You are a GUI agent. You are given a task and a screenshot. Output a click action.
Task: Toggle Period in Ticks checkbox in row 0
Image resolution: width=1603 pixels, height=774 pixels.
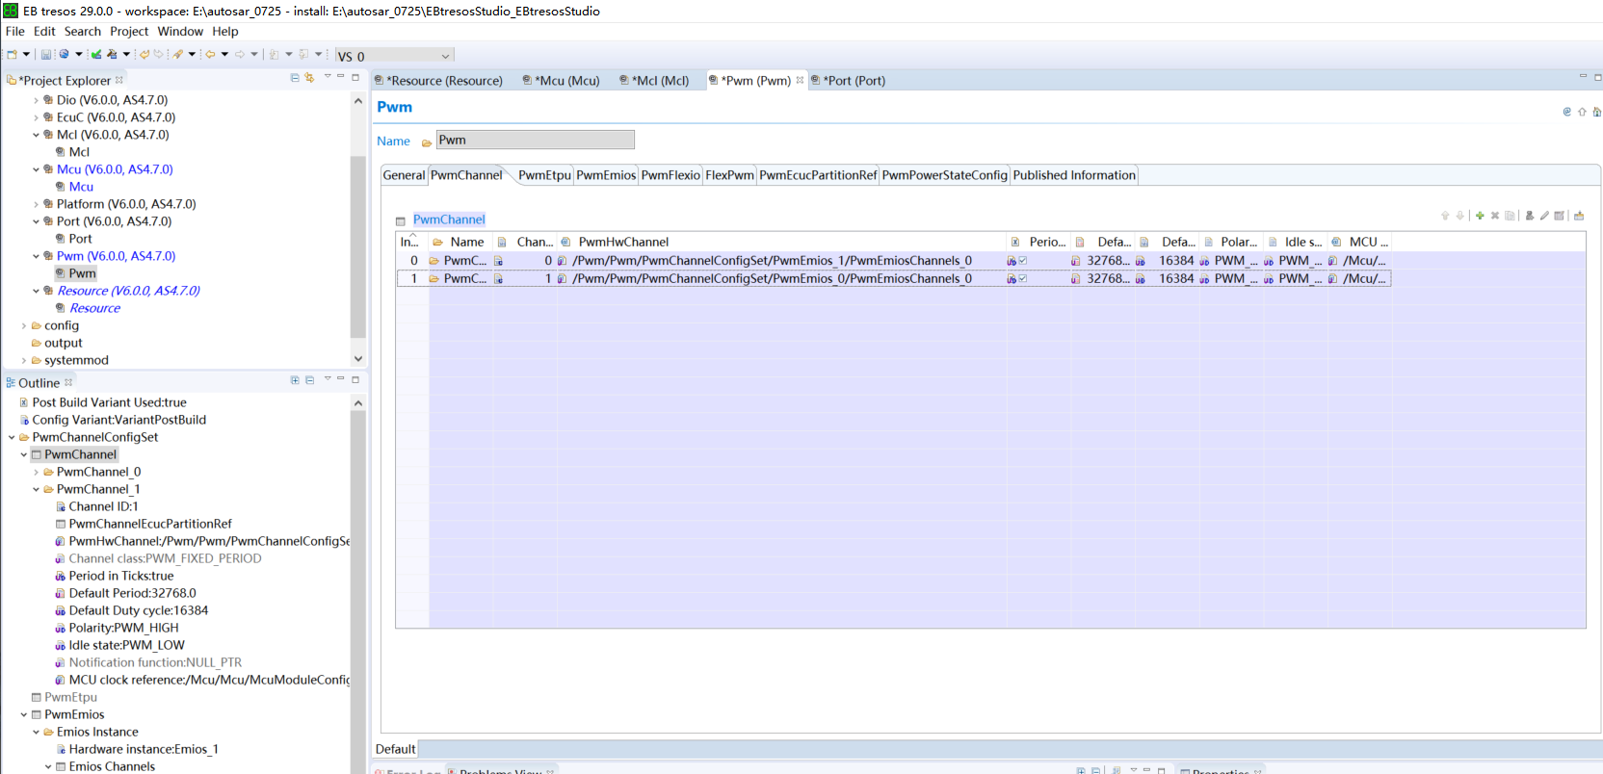[x=1022, y=261]
